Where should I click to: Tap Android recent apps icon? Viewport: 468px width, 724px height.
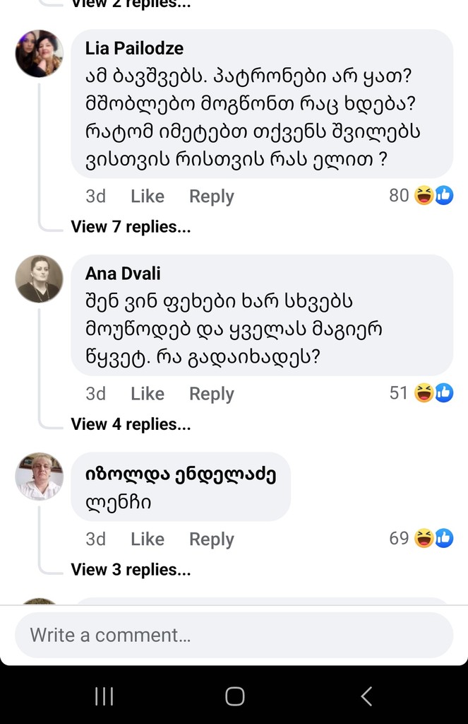click(x=104, y=696)
